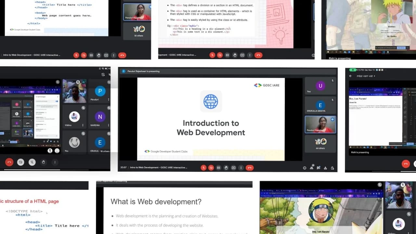Toggle microphone in left mobile Meet screenshot
This screenshot has width=416, height=234.
point(32,162)
